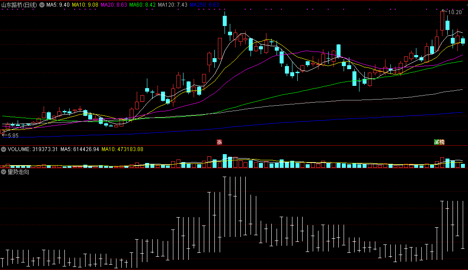Select the stock title 山东路桥(日线)

tap(19, 5)
